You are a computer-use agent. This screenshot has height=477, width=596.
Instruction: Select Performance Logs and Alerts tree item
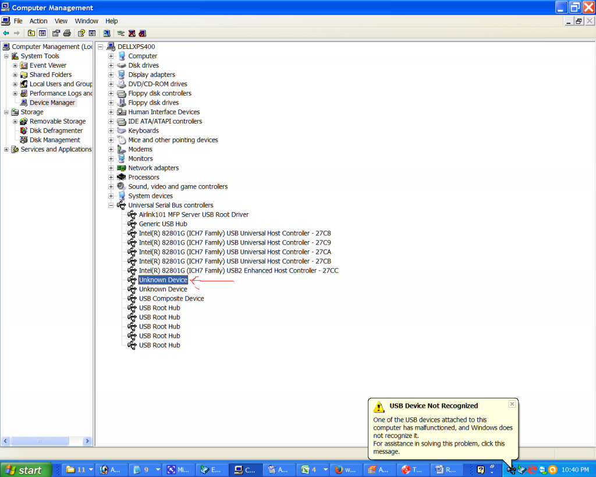(x=61, y=93)
